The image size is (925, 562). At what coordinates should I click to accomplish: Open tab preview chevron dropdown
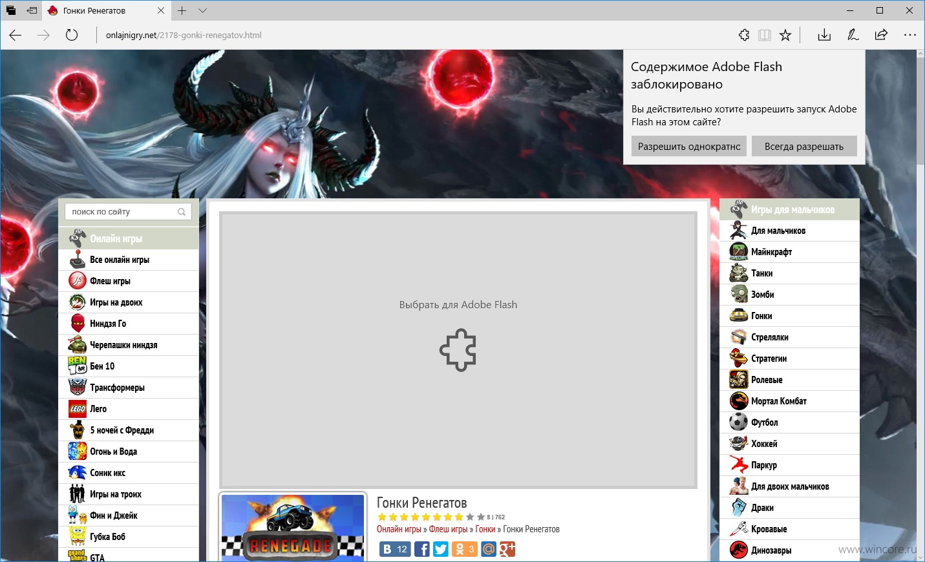(202, 10)
